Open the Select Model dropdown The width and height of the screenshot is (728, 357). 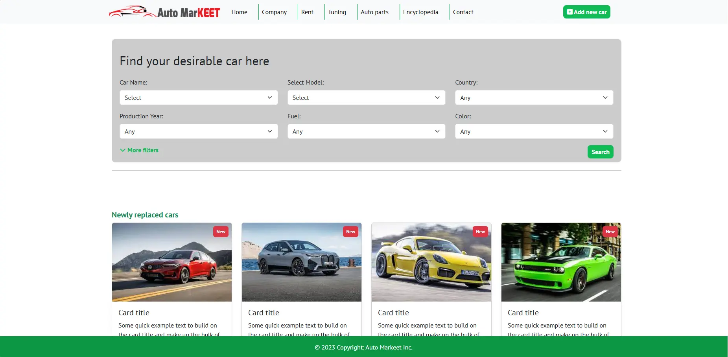pyautogui.click(x=366, y=98)
